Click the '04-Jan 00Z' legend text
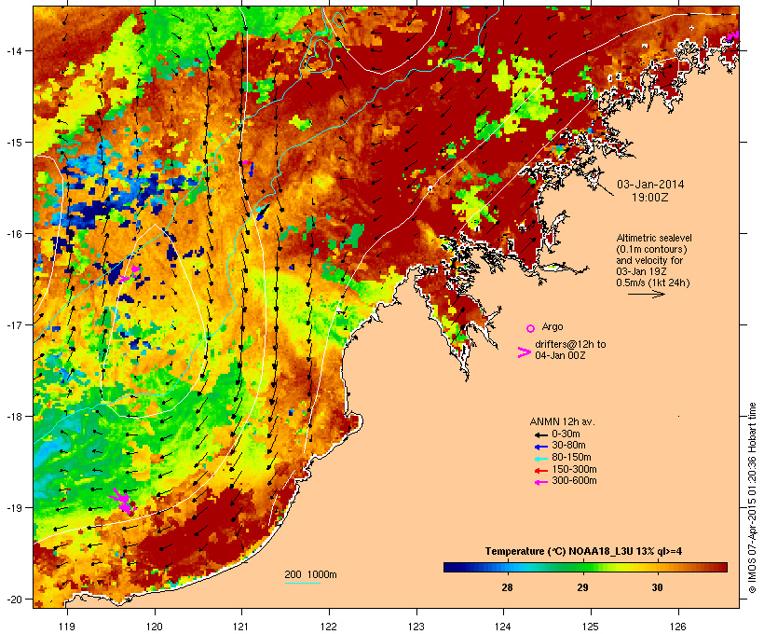The height and width of the screenshot is (634, 764). (560, 355)
